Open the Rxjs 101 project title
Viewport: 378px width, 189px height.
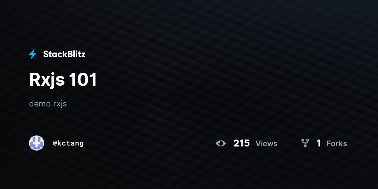coord(63,80)
